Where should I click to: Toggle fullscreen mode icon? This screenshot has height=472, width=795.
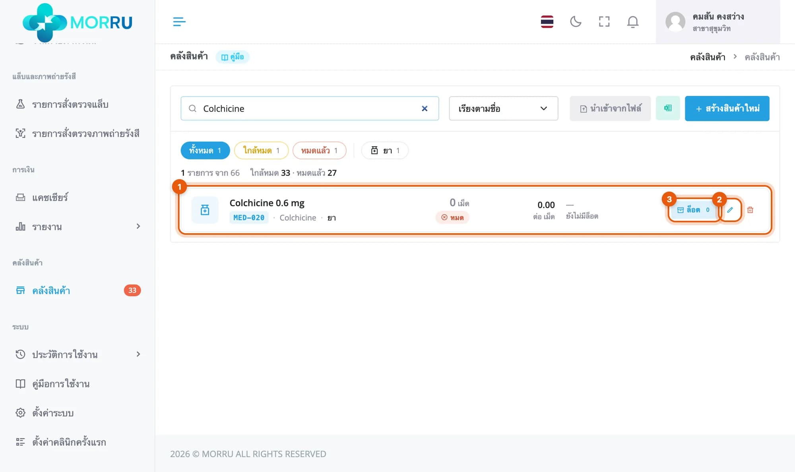[604, 21]
